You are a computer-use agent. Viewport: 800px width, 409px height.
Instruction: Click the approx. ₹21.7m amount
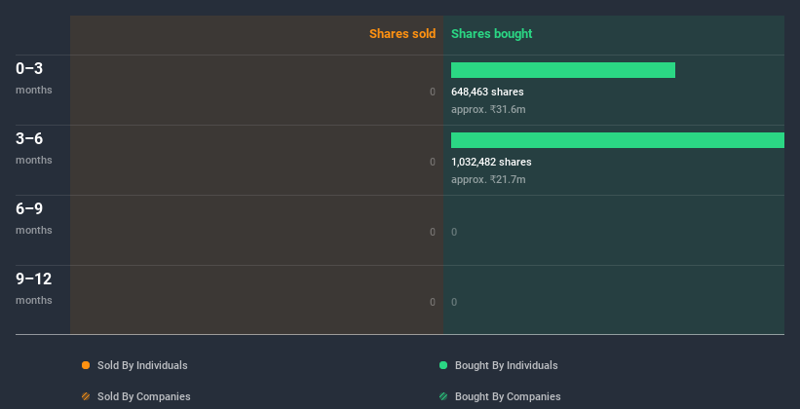488,179
